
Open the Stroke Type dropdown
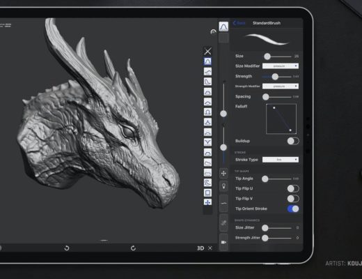pos(281,160)
